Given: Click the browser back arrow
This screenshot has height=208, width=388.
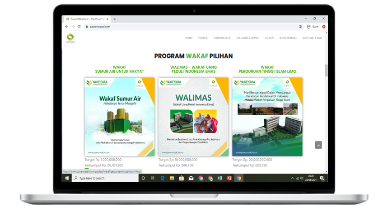Looking at the screenshot, I should (66, 27).
